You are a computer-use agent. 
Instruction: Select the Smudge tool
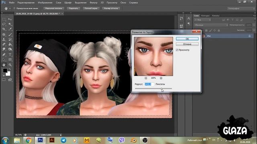coord(4,49)
